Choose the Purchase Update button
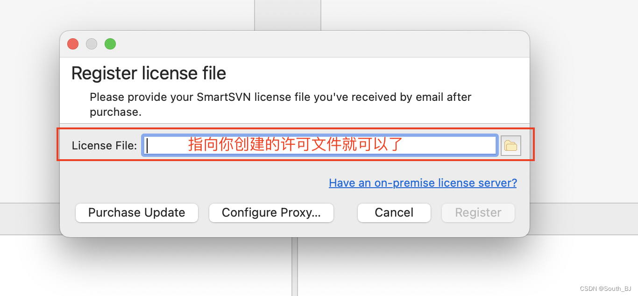 [x=137, y=212]
